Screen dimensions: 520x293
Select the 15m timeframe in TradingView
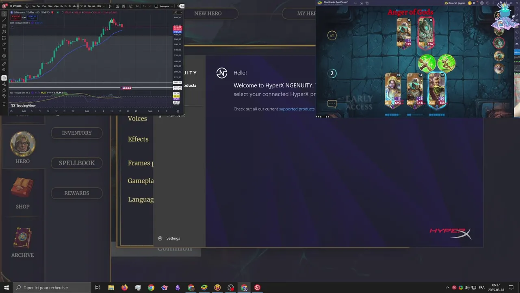point(44,6)
